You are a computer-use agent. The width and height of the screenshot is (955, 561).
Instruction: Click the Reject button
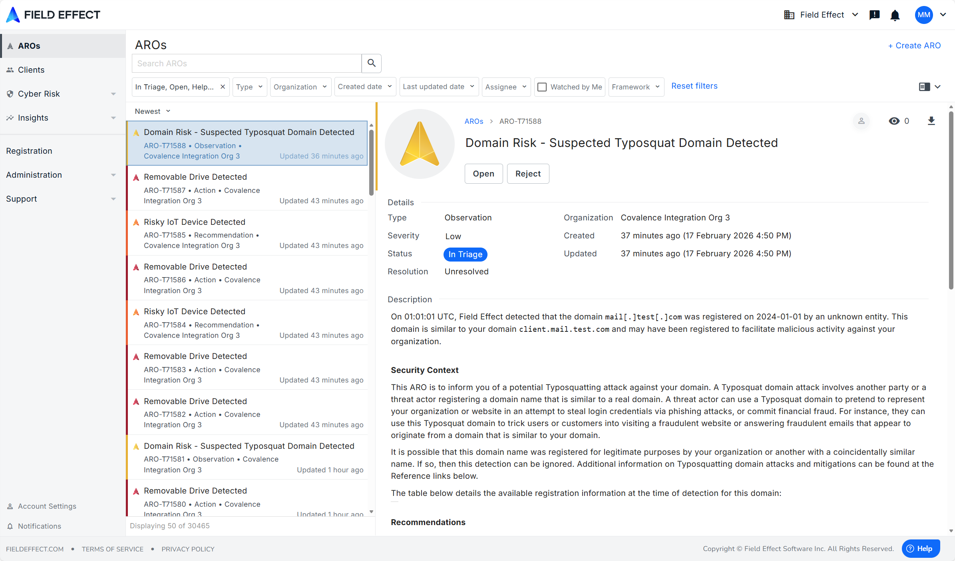click(527, 174)
